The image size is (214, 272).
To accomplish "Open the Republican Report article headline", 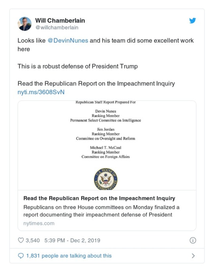I will [x=99, y=198].
